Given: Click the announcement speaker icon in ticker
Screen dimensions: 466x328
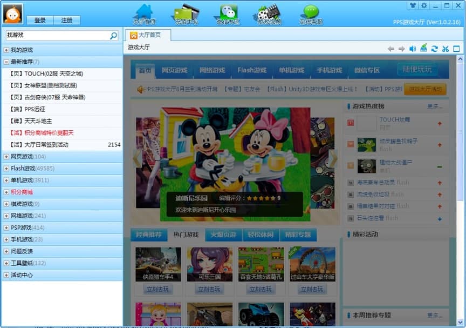Looking at the screenshot, I should point(140,89).
